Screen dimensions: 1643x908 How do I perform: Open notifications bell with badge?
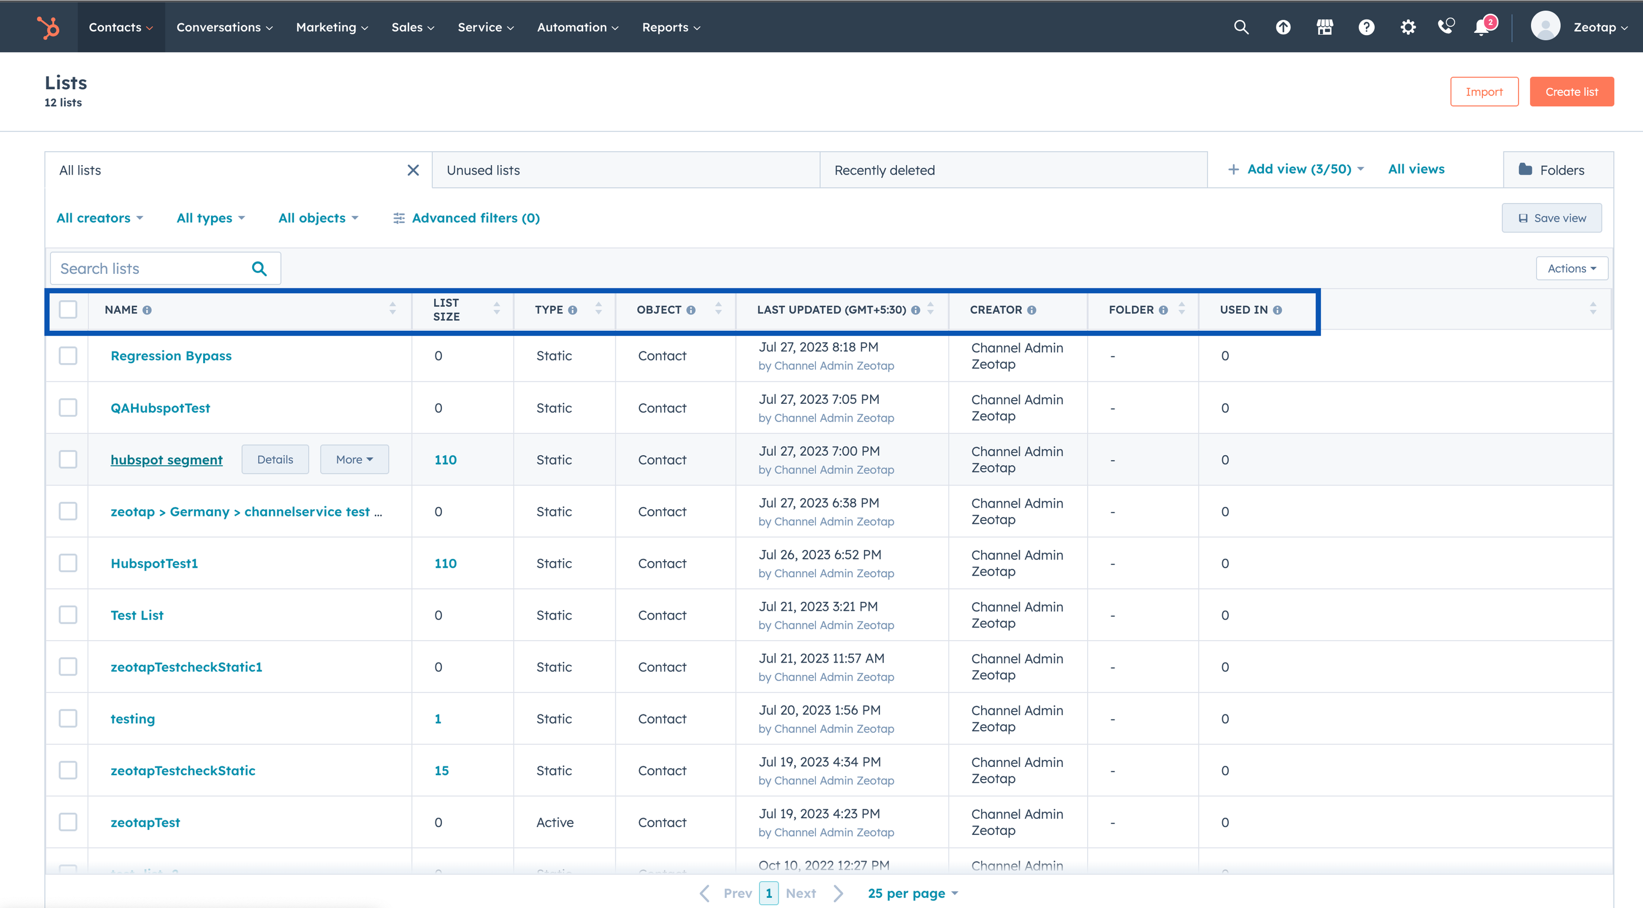coord(1482,27)
